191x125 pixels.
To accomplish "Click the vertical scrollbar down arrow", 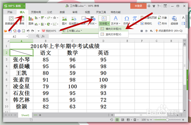I will (x=185, y=110).
